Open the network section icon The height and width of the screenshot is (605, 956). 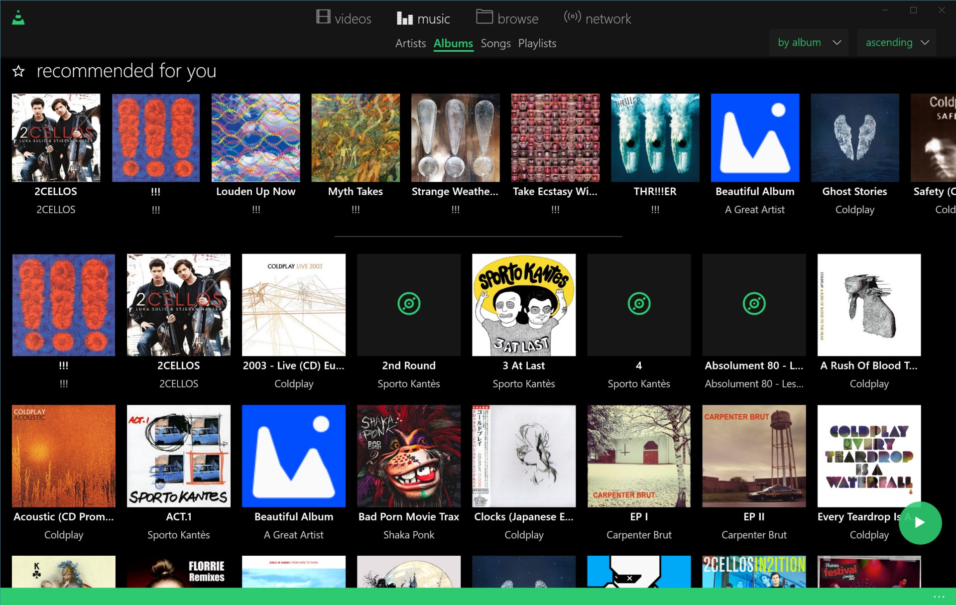(x=572, y=16)
